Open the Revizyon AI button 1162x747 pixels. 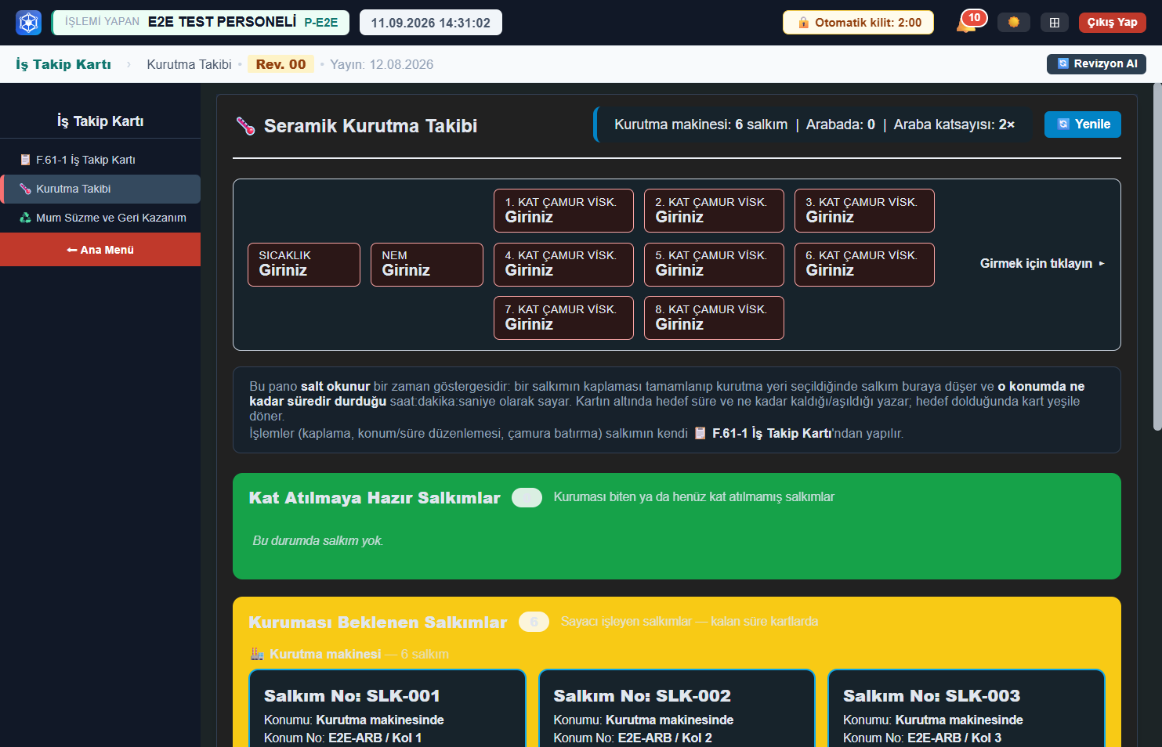point(1096,64)
